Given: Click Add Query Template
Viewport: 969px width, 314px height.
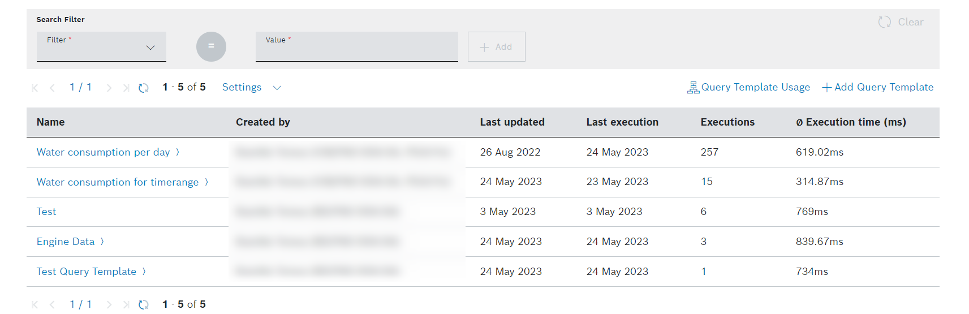Looking at the screenshot, I should (x=877, y=87).
